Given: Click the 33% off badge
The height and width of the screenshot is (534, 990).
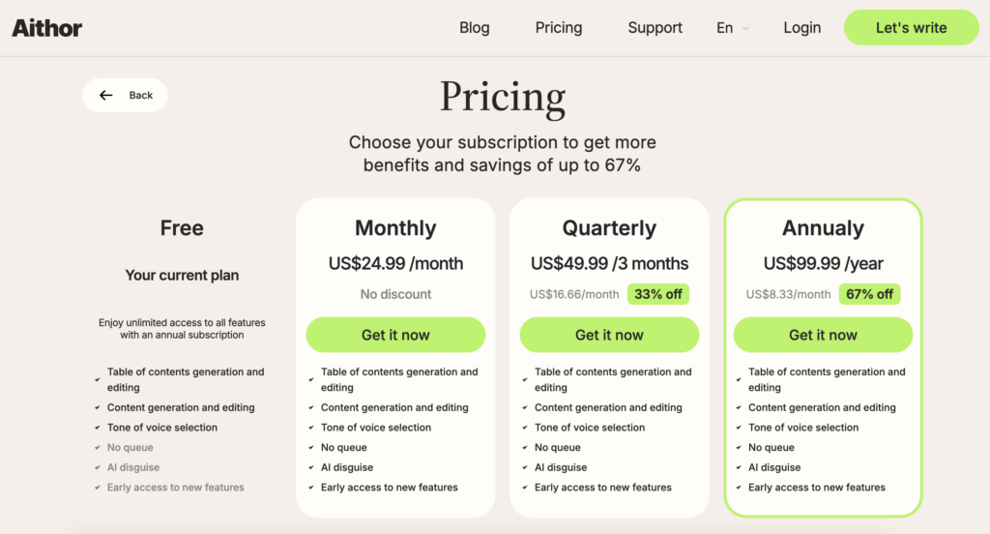Looking at the screenshot, I should (x=657, y=294).
